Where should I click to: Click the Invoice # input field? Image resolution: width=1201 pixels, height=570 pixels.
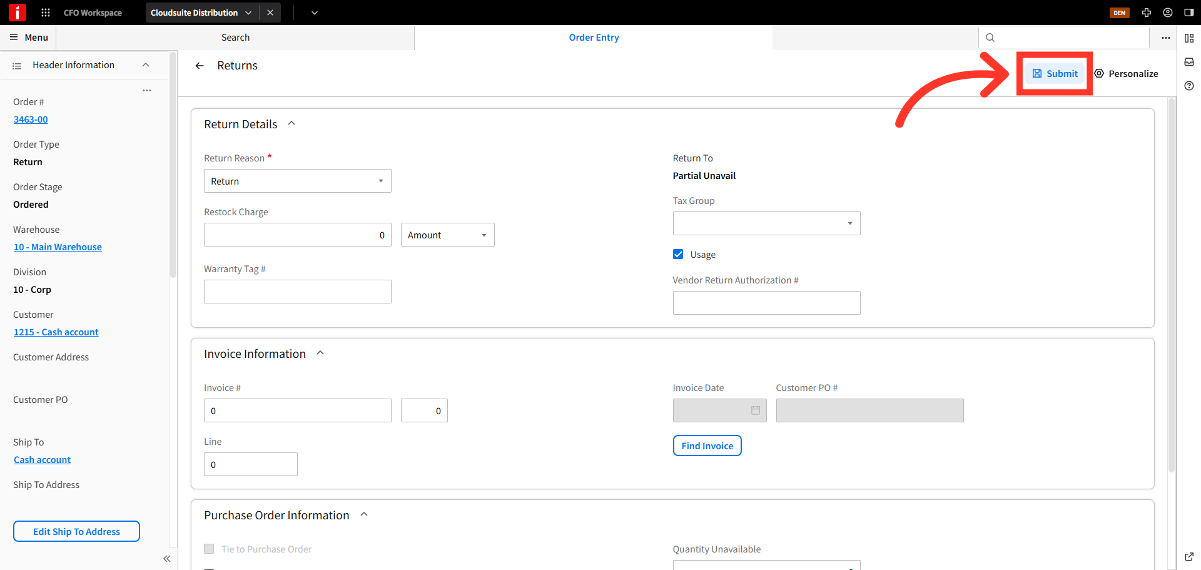(x=298, y=410)
